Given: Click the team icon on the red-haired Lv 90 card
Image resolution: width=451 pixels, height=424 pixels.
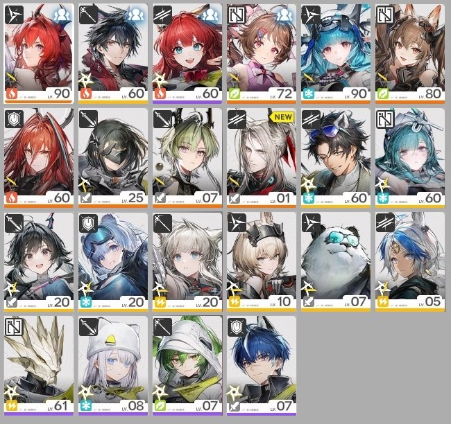Looking at the screenshot, I should (62, 15).
